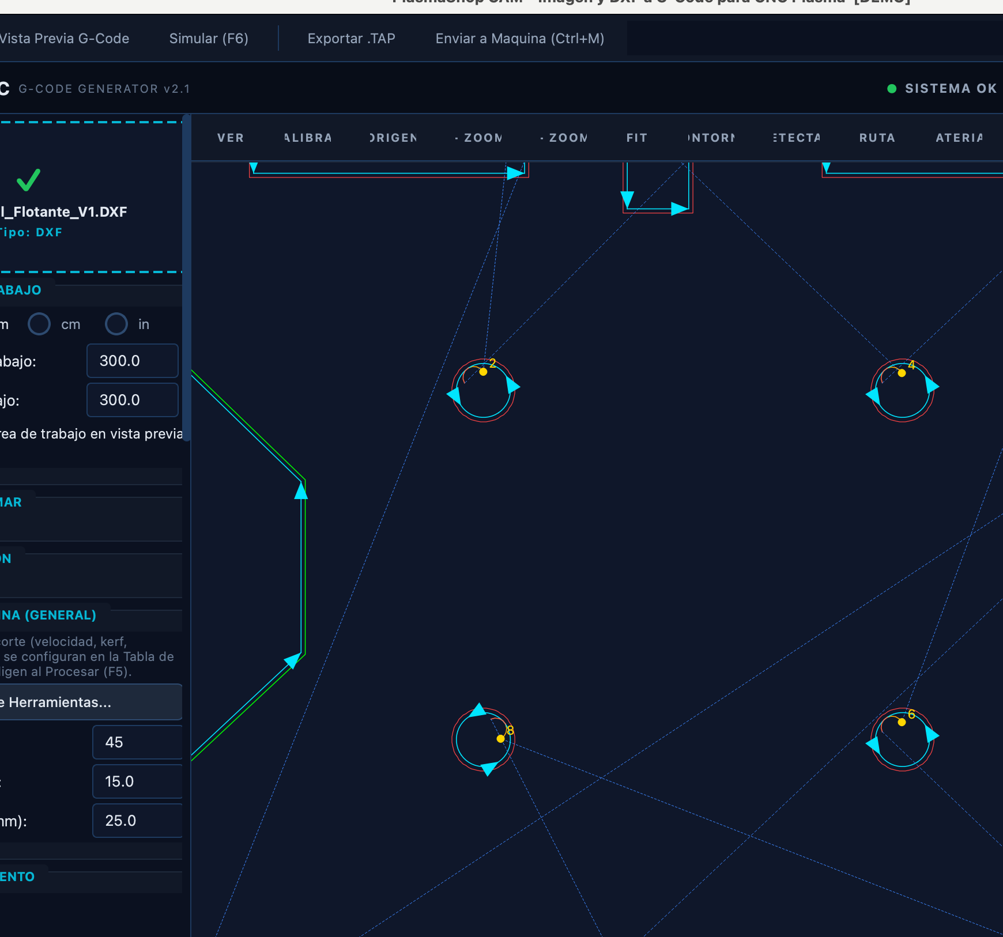Click the Tipo: DXF label
Viewport: 1003px width, 937px height.
click(31, 232)
